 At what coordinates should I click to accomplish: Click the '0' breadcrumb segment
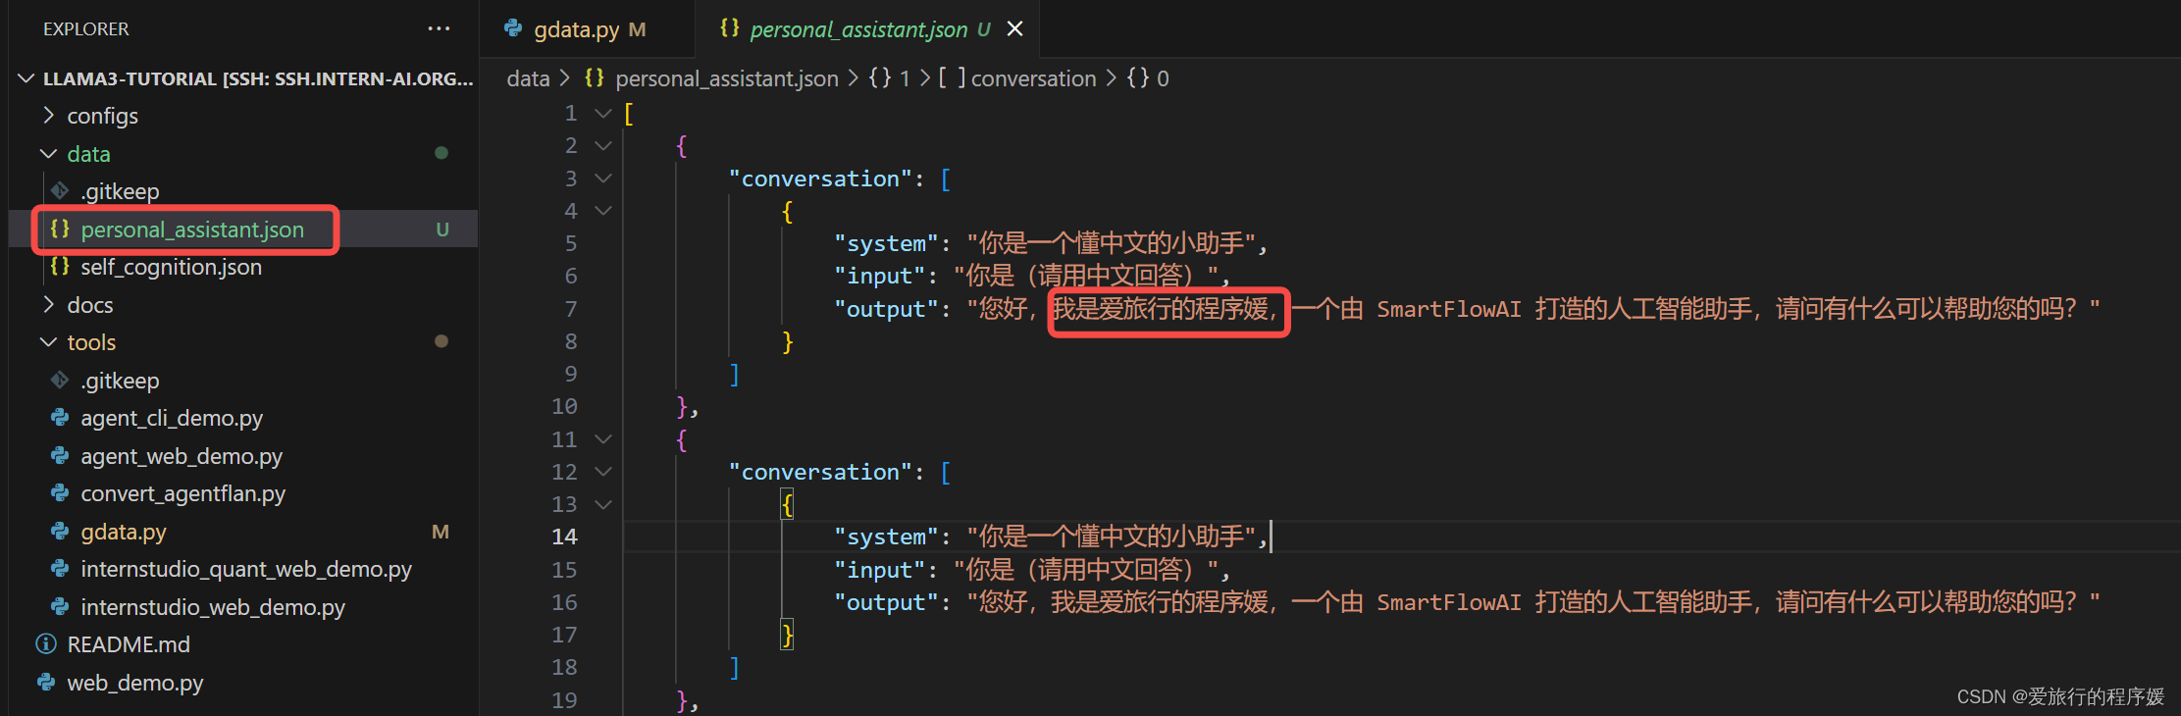pyautogui.click(x=1163, y=78)
